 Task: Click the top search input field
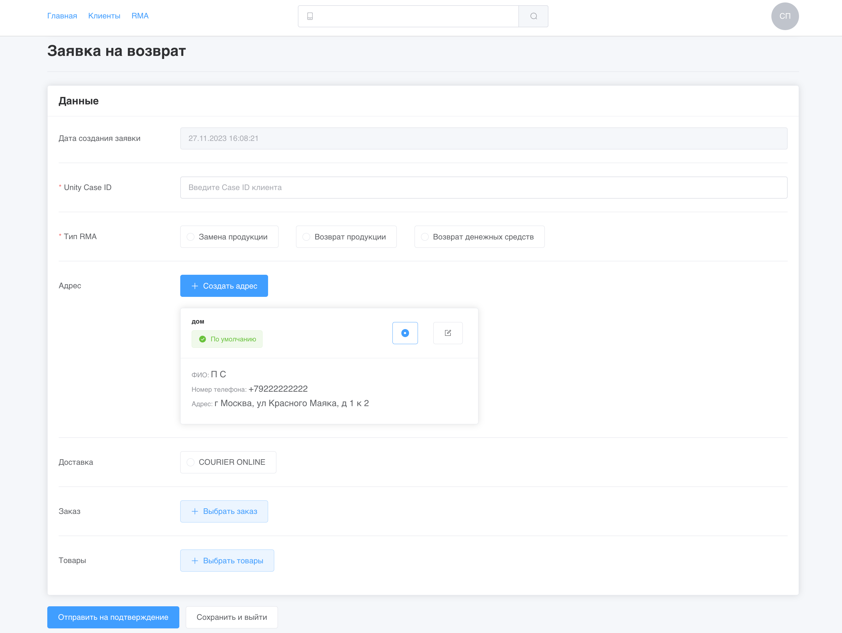coord(415,16)
